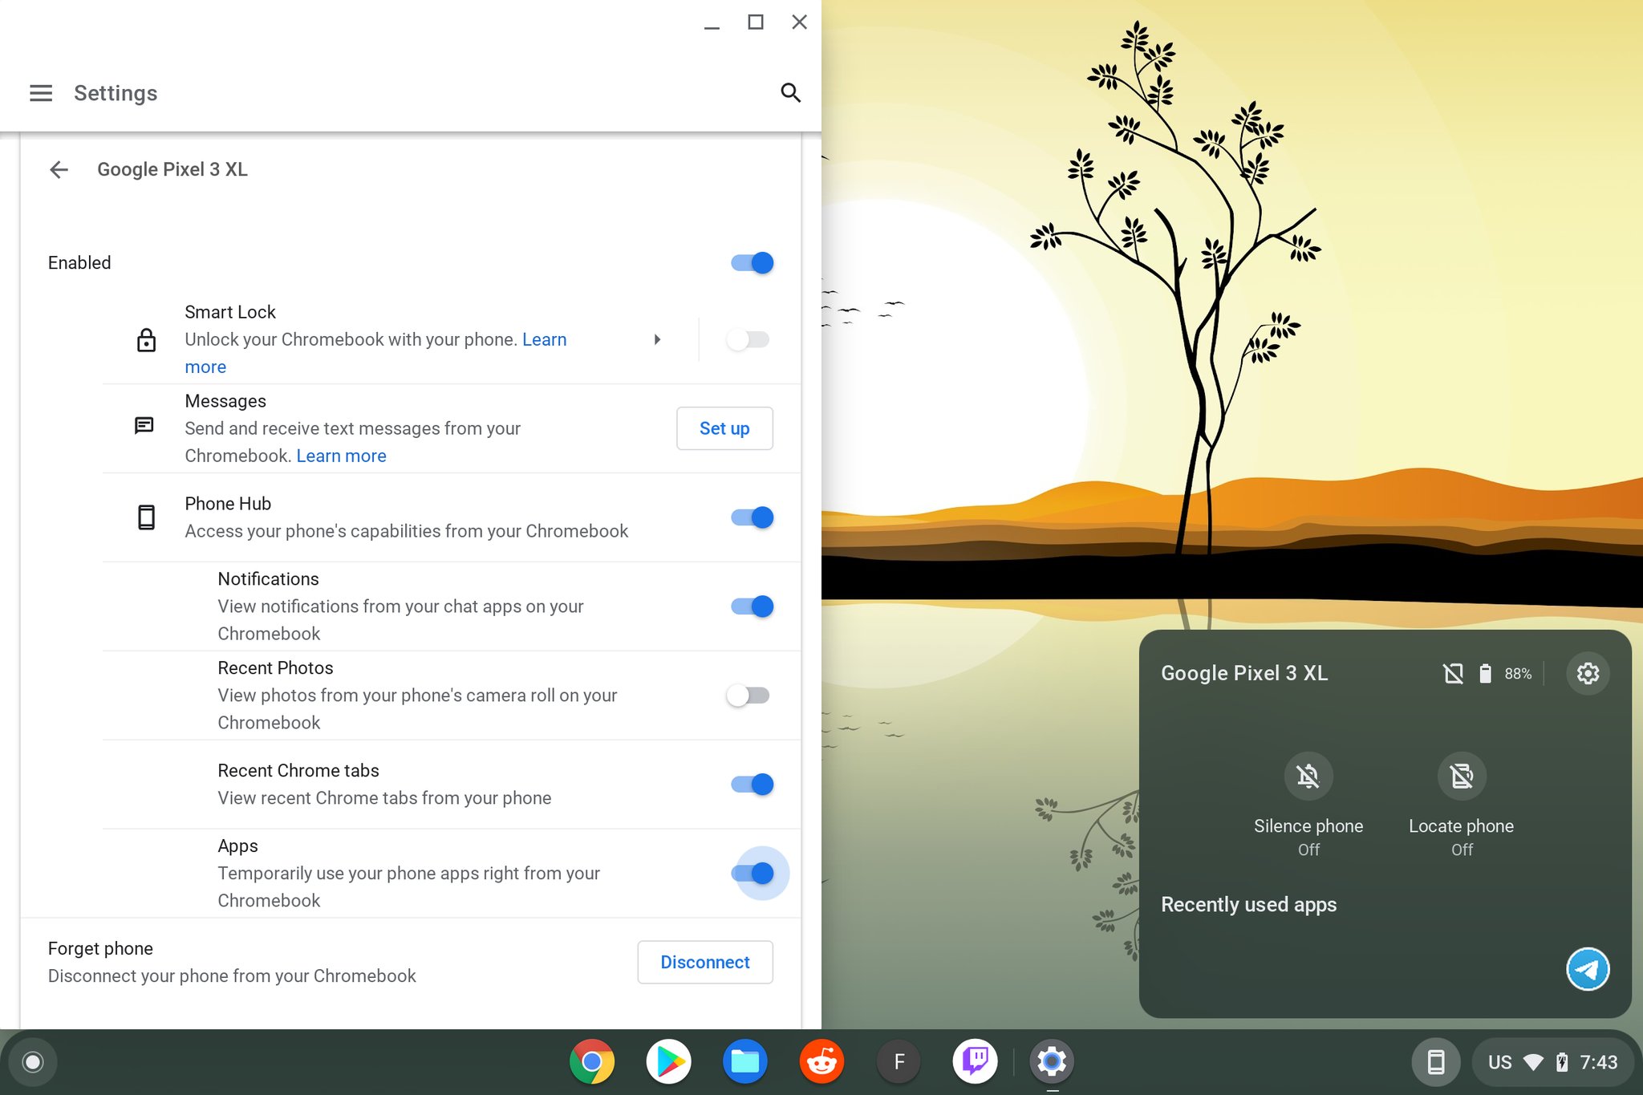The height and width of the screenshot is (1095, 1643).
Task: Turn off Recent Chrome tabs toggle
Action: [x=752, y=785]
